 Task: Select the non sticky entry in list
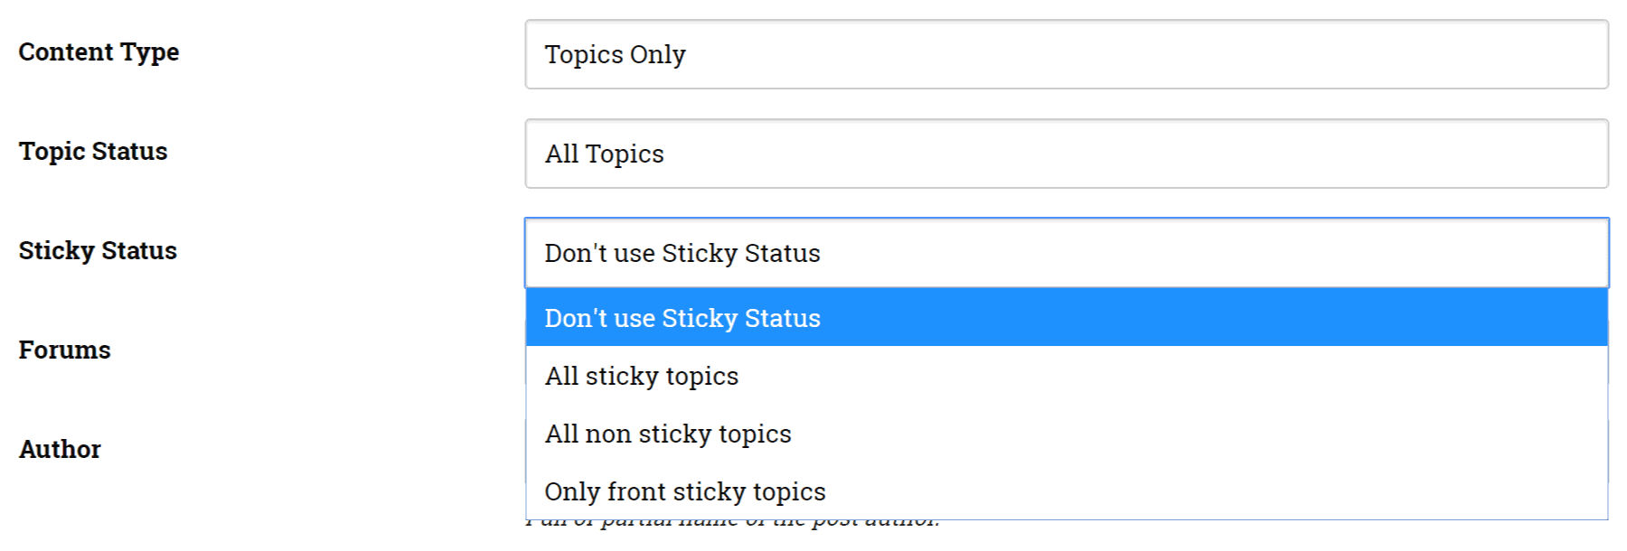pos(1067,434)
